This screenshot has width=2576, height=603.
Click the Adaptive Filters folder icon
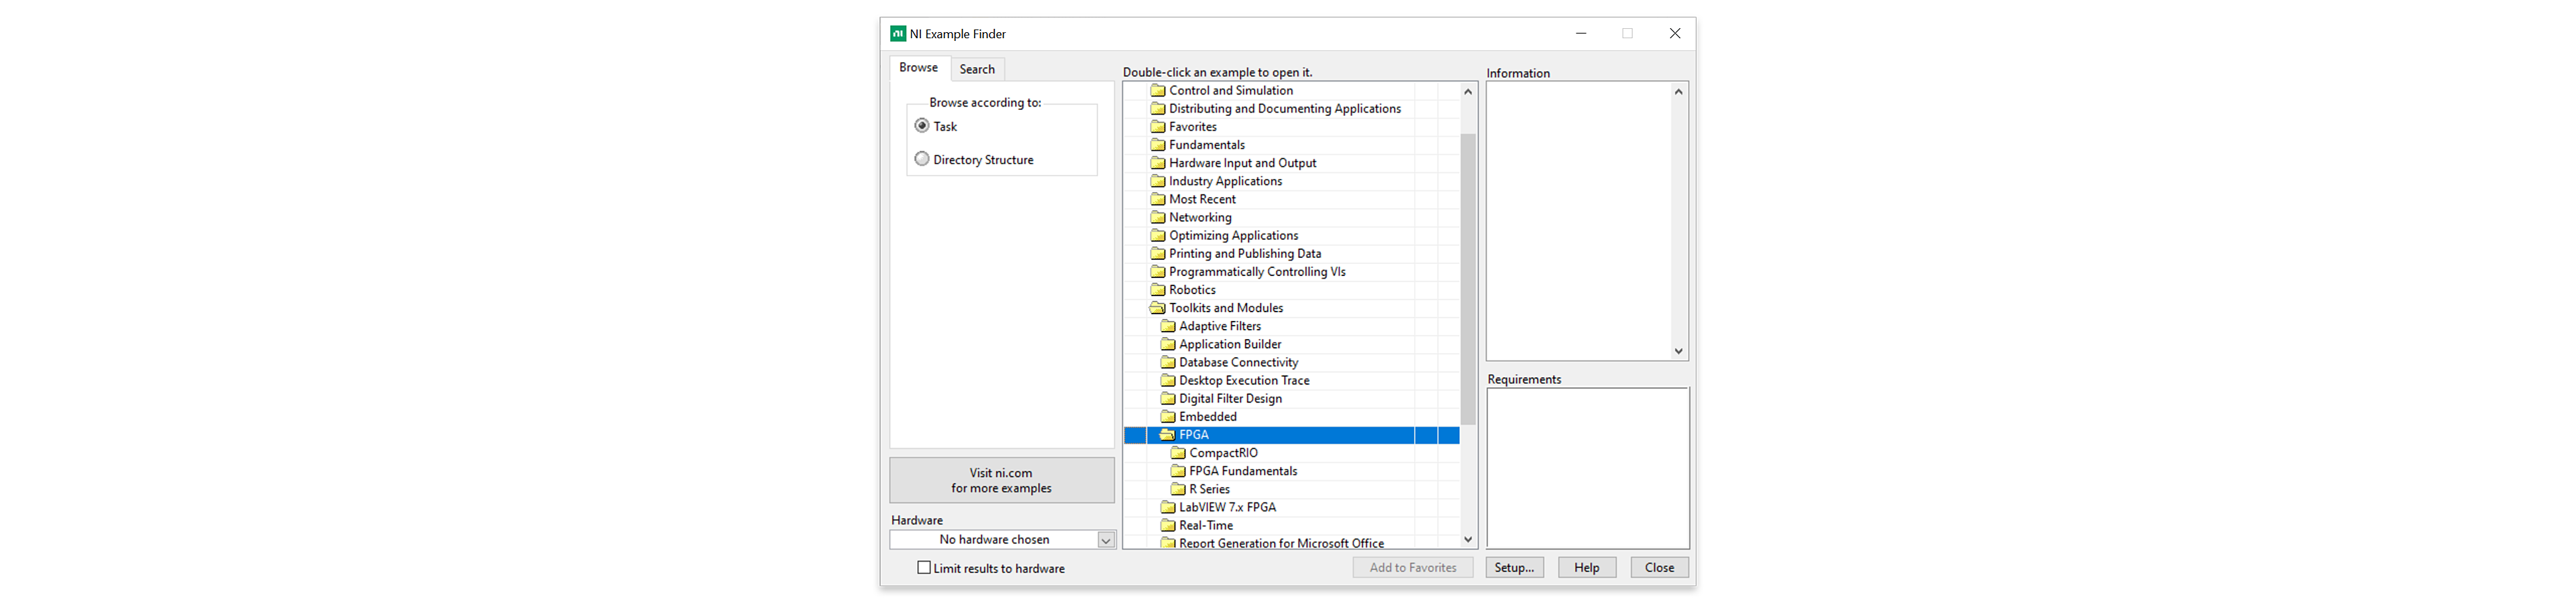pyautogui.click(x=1167, y=326)
